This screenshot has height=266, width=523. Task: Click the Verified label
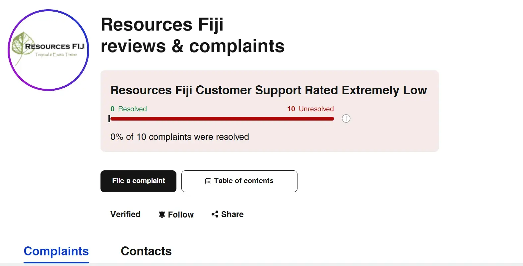click(x=125, y=215)
